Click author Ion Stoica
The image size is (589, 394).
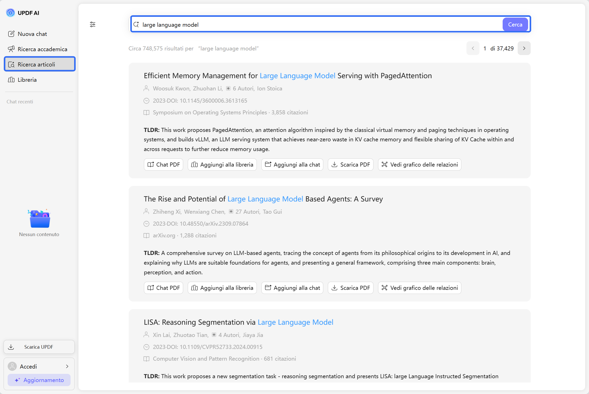click(x=270, y=88)
